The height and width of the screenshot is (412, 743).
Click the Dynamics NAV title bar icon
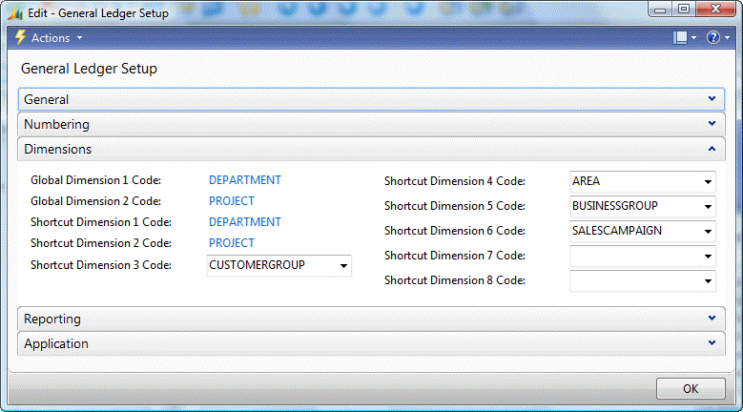point(15,13)
